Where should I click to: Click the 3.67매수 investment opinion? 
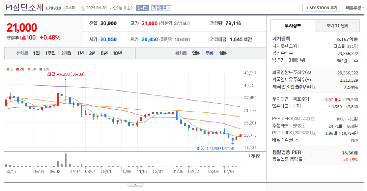pyautogui.click(x=333, y=100)
